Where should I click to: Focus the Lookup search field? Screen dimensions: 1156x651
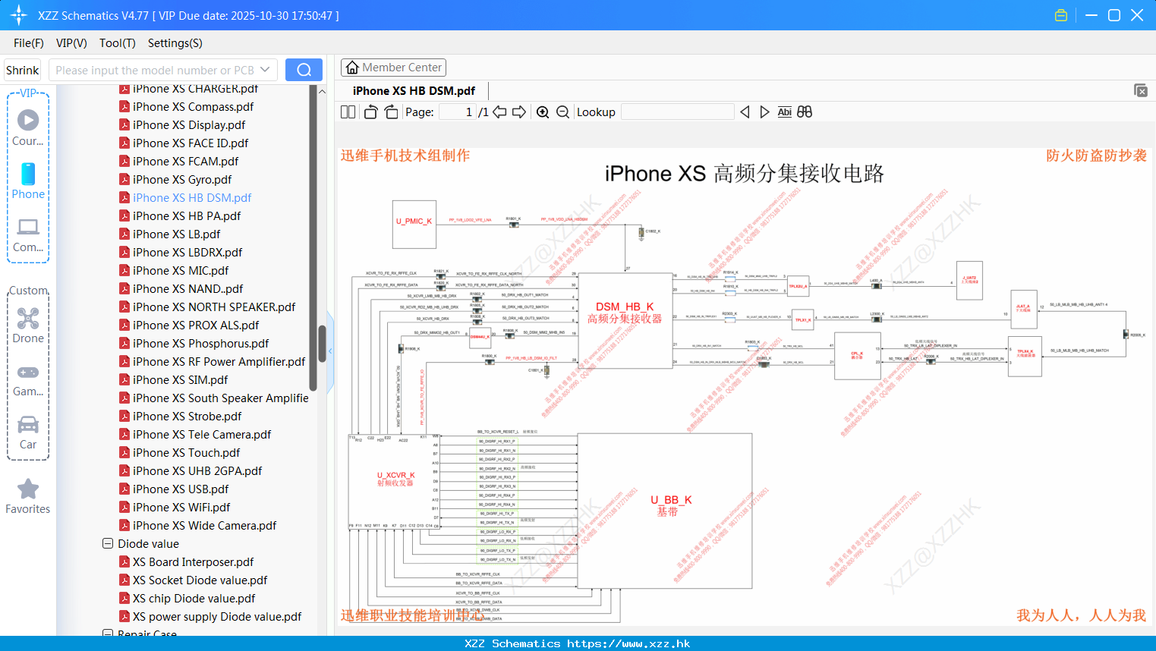678,112
